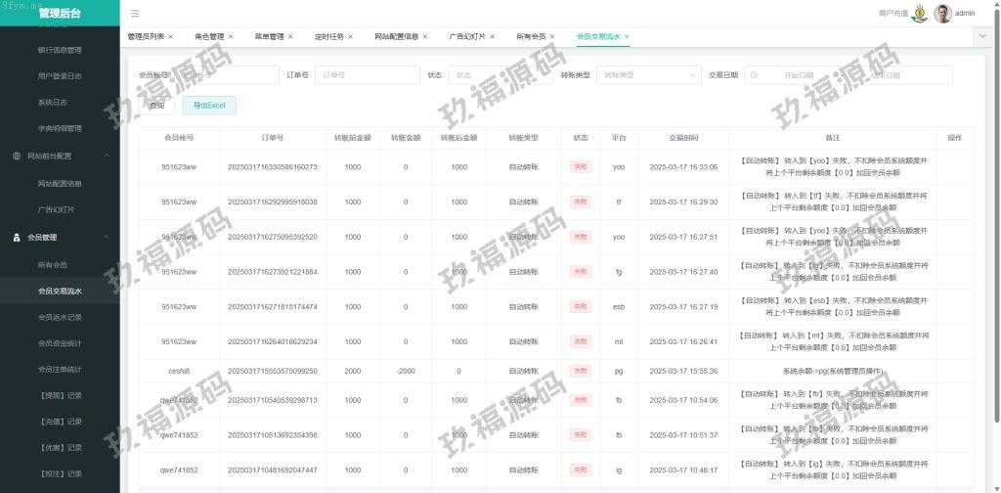
Task: Open 用户登录日志 in the sidebar
Action: tap(60, 75)
